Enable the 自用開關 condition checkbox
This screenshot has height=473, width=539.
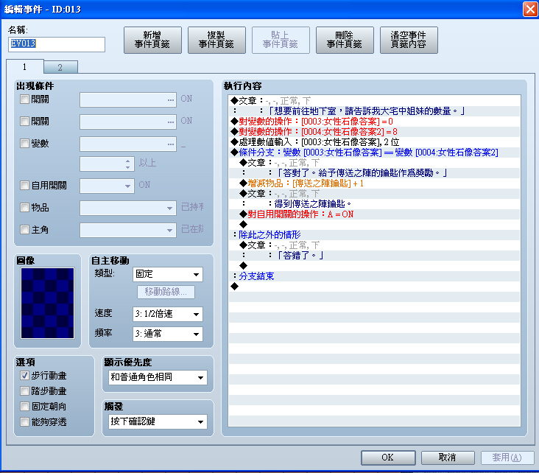point(24,186)
